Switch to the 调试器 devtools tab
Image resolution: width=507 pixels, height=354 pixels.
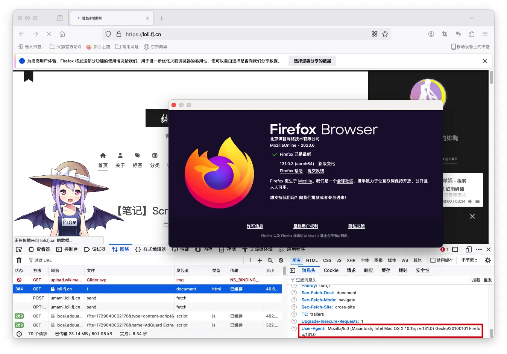[x=95, y=249]
